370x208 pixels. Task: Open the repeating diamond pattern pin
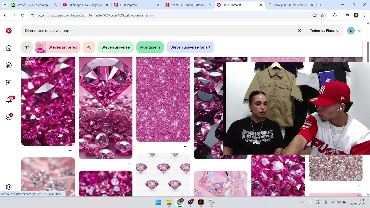pyautogui.click(x=163, y=175)
